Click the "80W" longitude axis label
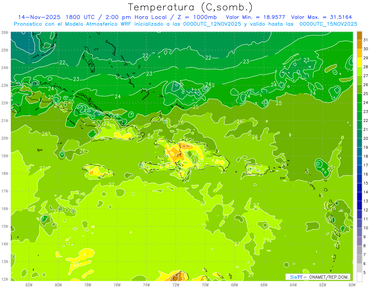This screenshot has width=374, height=289. (58, 285)
